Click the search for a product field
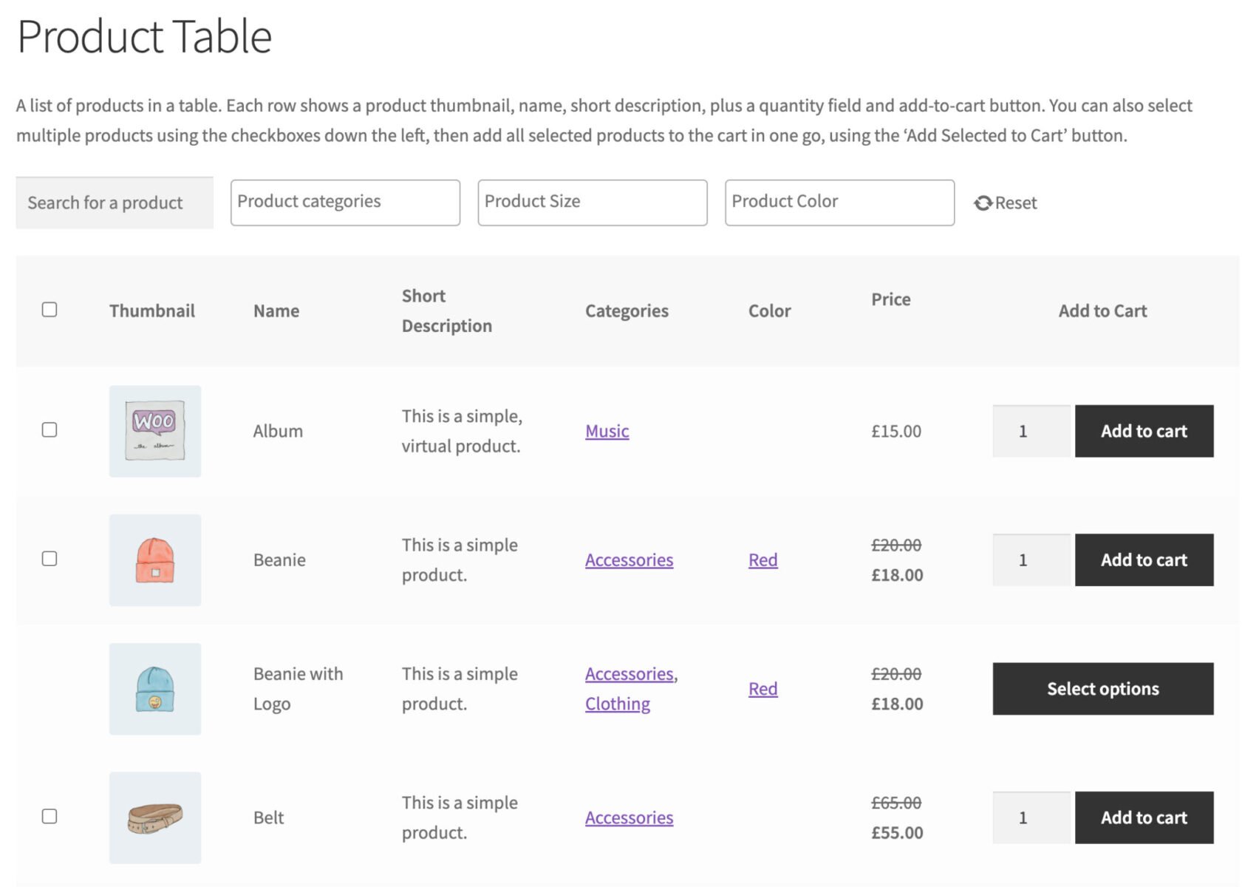The height and width of the screenshot is (887, 1242). [114, 202]
